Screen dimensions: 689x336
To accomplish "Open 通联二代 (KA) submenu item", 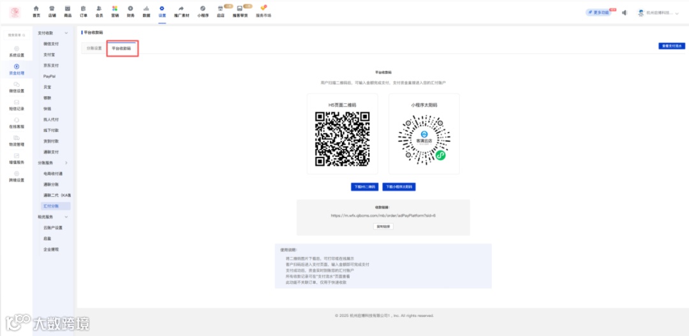I will point(57,195).
